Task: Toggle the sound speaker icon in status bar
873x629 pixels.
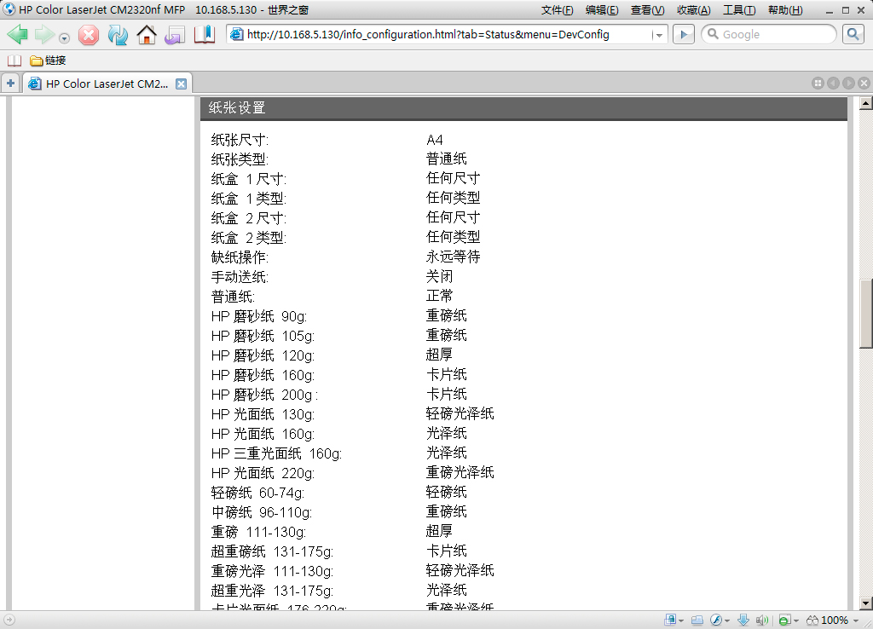Action: coord(761,620)
